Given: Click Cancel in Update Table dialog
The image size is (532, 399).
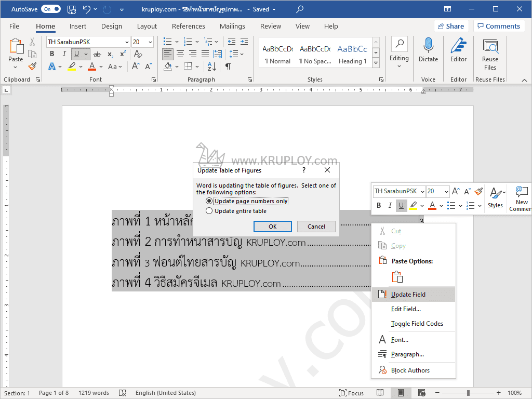Looking at the screenshot, I should [x=316, y=227].
